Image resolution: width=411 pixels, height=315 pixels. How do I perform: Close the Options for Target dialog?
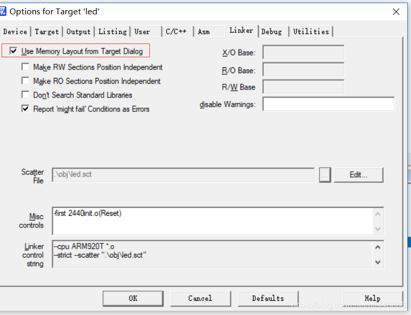396,12
